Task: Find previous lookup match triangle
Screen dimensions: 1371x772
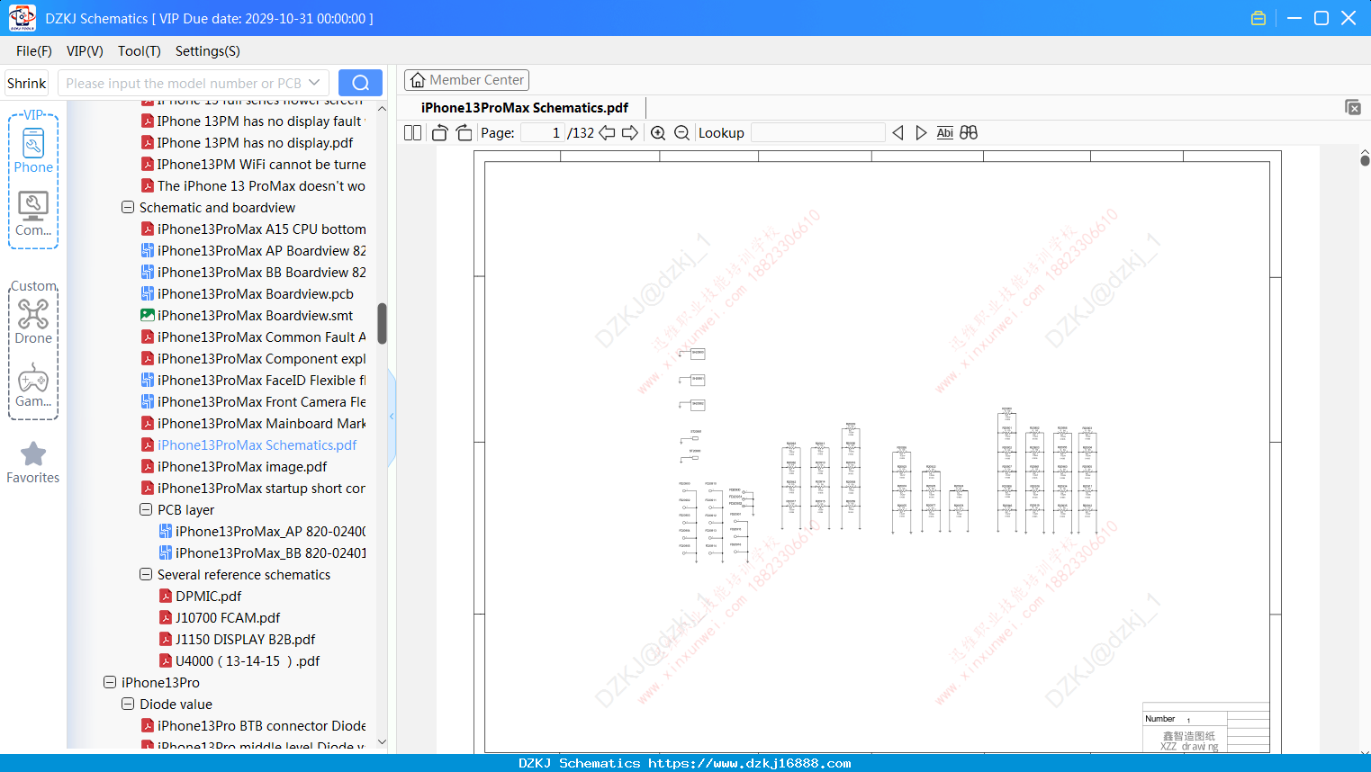Action: (897, 133)
